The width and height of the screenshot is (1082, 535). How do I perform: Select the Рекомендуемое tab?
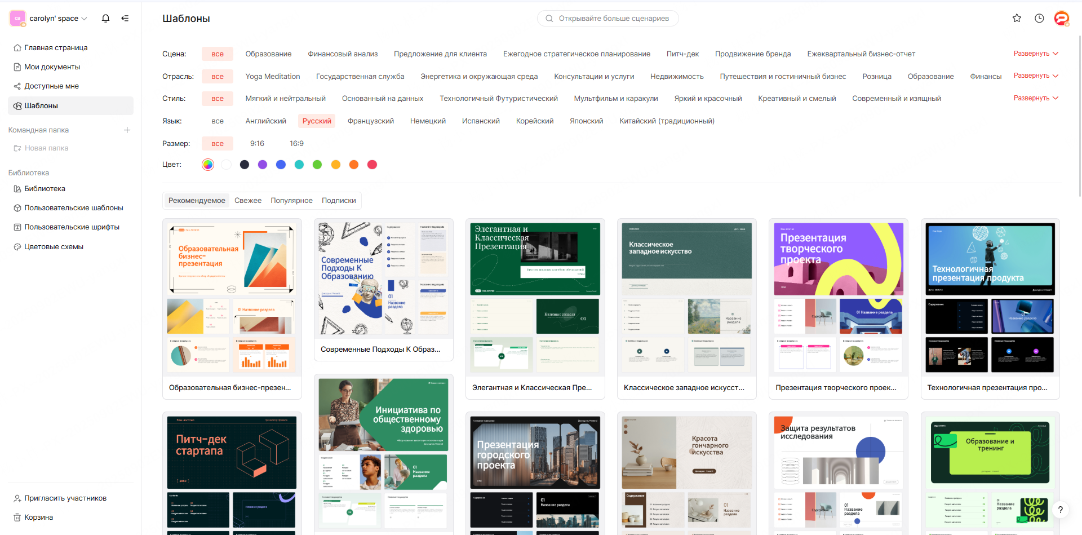coord(197,200)
